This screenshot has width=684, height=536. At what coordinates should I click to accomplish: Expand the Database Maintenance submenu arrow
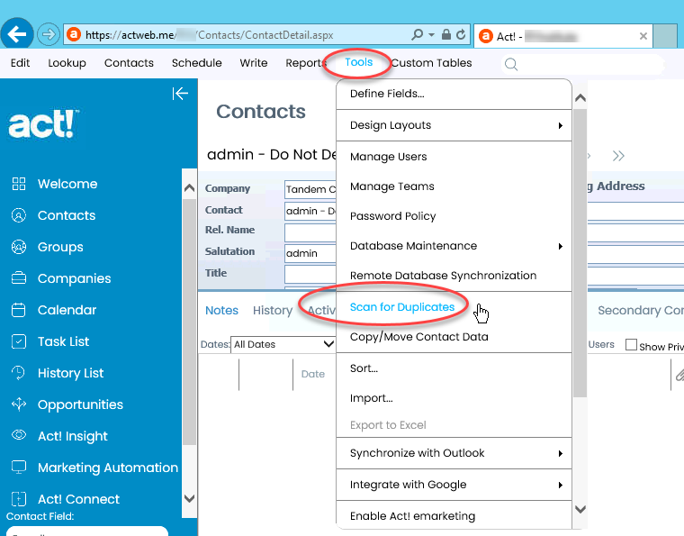[x=561, y=246]
